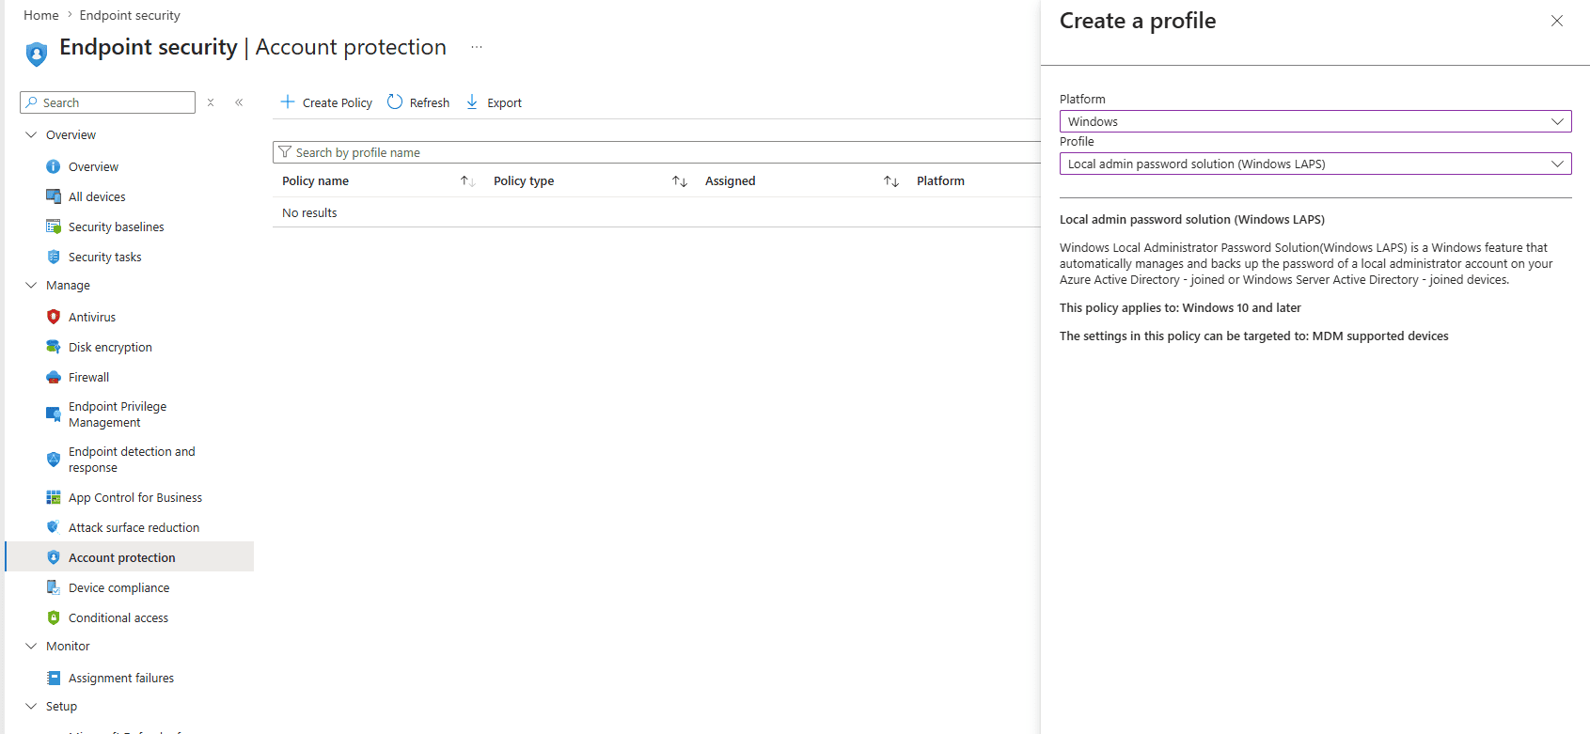Click the Export download arrow icon
This screenshot has height=734, width=1590.
472,102
